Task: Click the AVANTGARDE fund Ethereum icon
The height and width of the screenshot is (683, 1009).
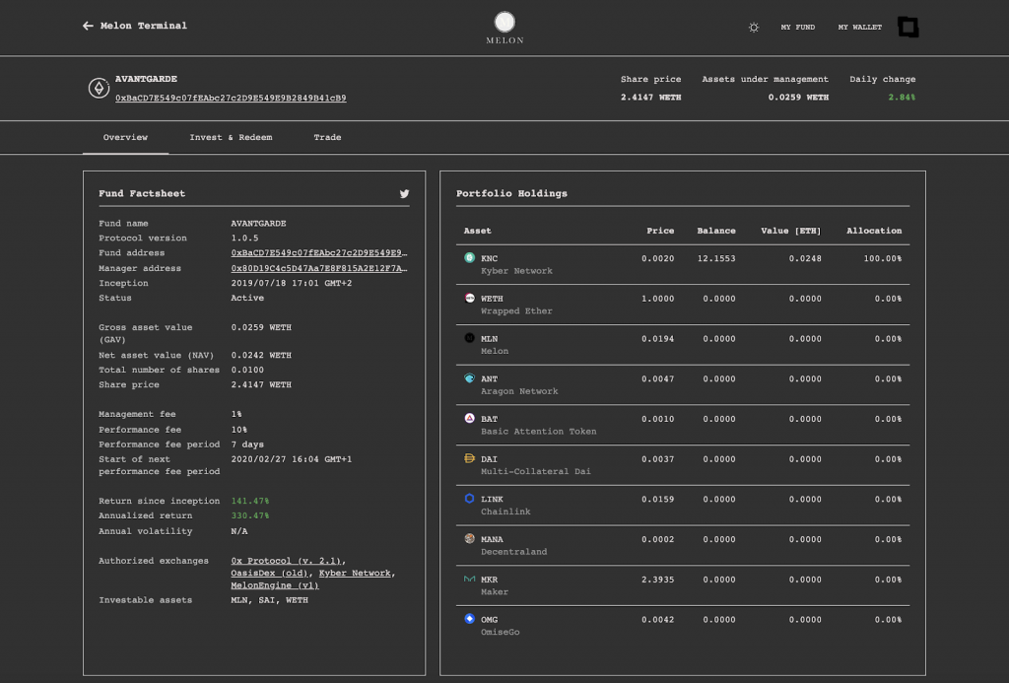Action: [x=99, y=88]
